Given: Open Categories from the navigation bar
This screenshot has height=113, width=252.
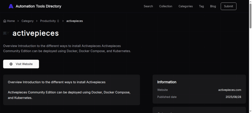Looking at the screenshot, I should pos(185,6).
